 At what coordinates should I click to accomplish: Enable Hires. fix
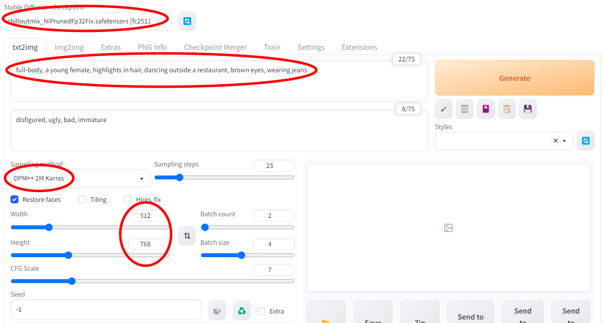click(x=128, y=199)
